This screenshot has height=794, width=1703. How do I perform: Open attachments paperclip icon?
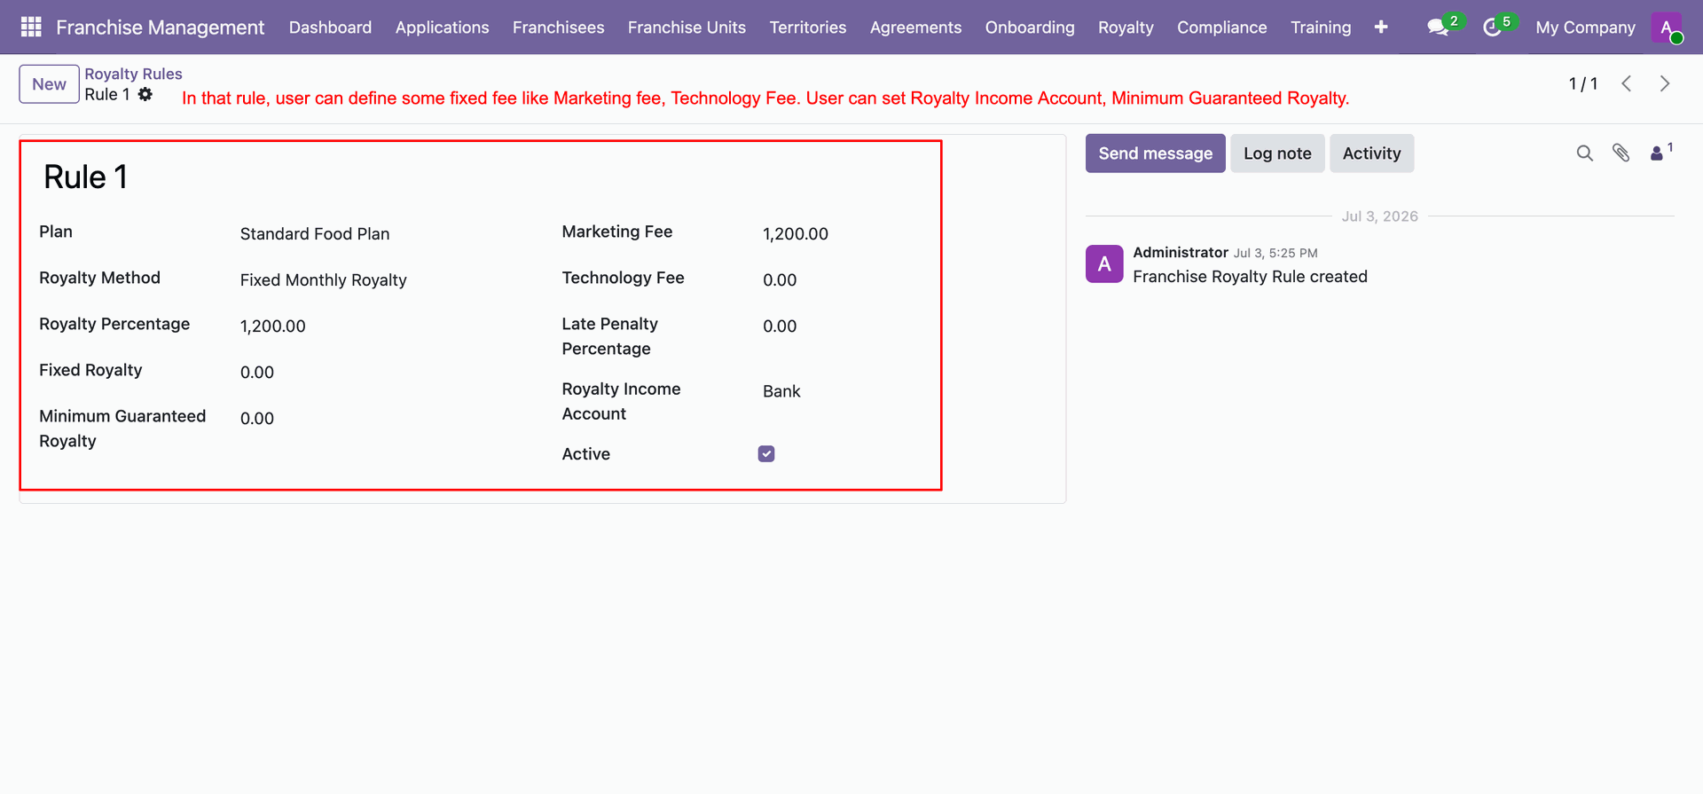pyautogui.click(x=1621, y=153)
